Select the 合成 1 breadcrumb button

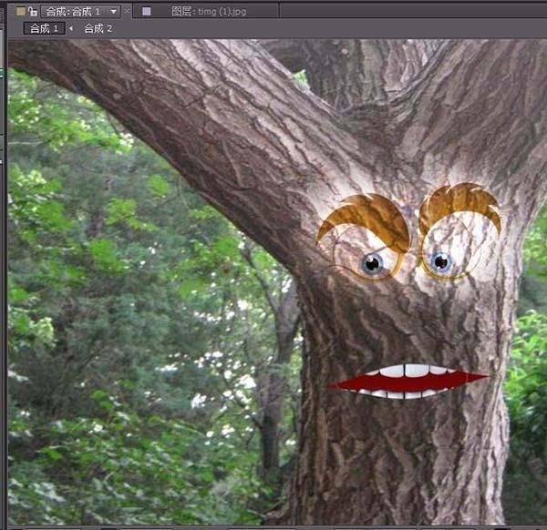click(x=45, y=28)
